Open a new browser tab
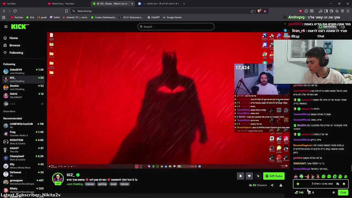The width and height of the screenshot is (352, 198). pyautogui.click(x=184, y=4)
